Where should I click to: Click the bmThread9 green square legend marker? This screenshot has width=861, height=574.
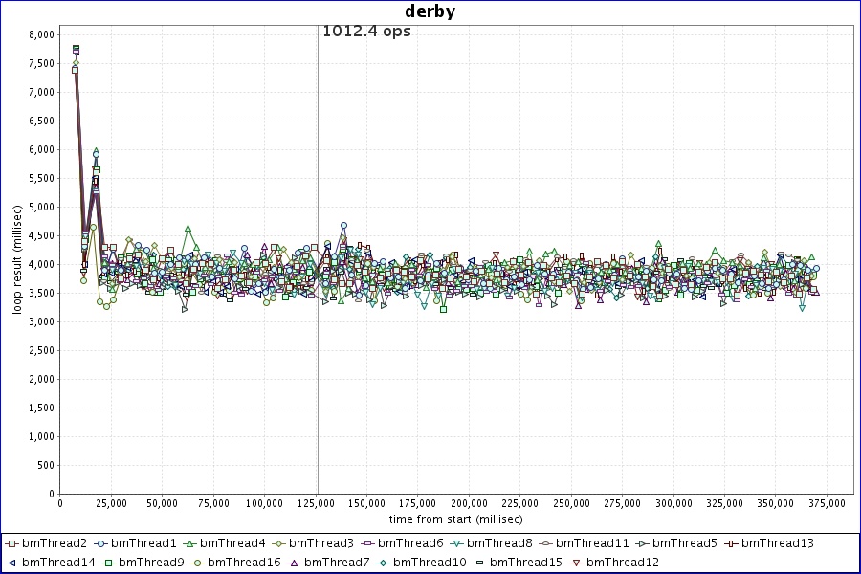[109, 563]
